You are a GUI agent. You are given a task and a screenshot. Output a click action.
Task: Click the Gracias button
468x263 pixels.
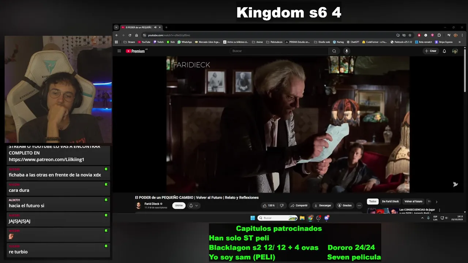pyautogui.click(x=344, y=206)
